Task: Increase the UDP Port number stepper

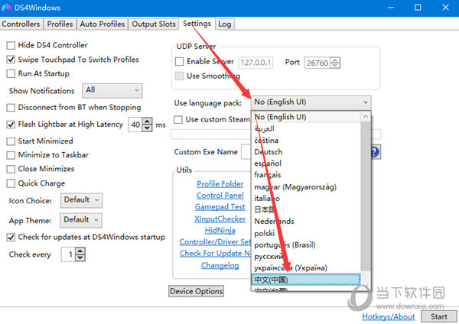Action: coord(336,60)
